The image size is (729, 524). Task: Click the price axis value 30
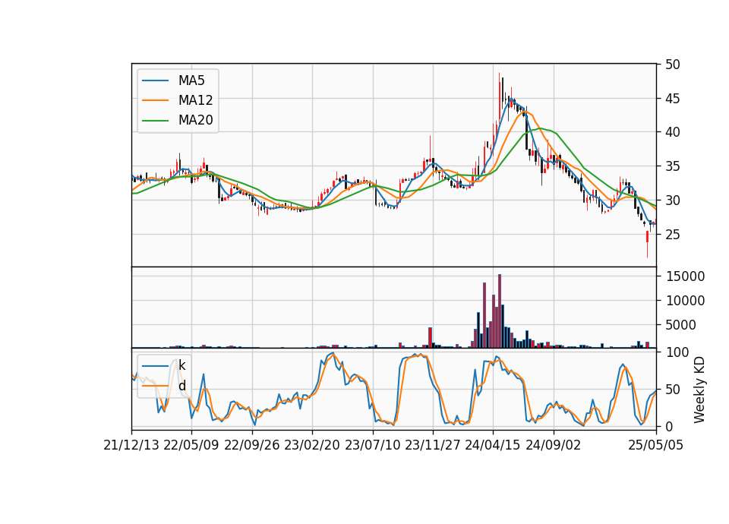point(672,200)
